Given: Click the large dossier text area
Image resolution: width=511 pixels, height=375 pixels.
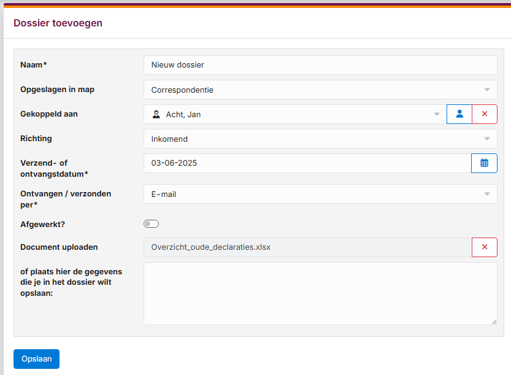Looking at the screenshot, I should pos(320,294).
